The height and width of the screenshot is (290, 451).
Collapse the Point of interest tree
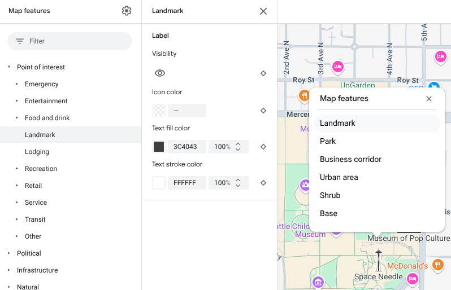pyautogui.click(x=9, y=67)
